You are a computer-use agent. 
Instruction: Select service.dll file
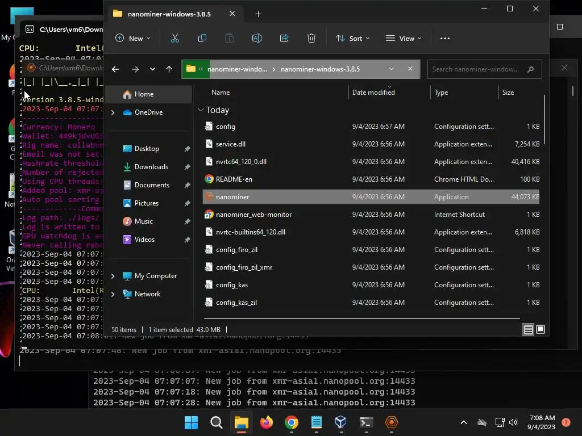click(371, 144)
